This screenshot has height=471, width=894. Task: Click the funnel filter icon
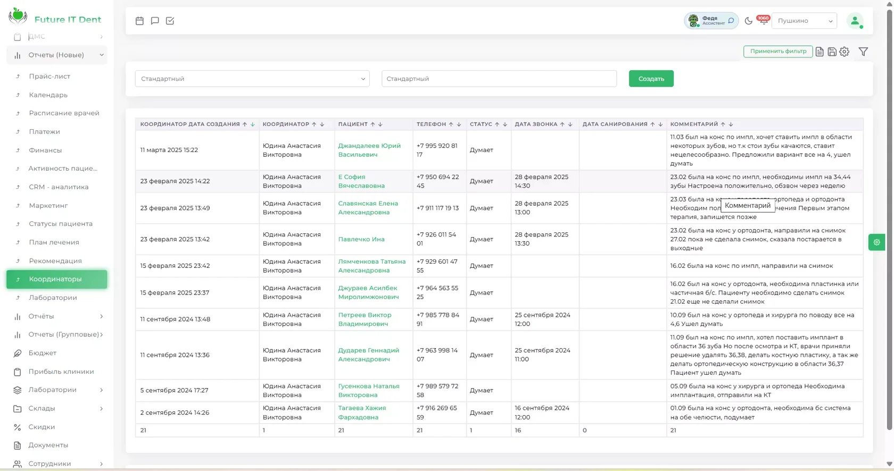click(x=864, y=52)
